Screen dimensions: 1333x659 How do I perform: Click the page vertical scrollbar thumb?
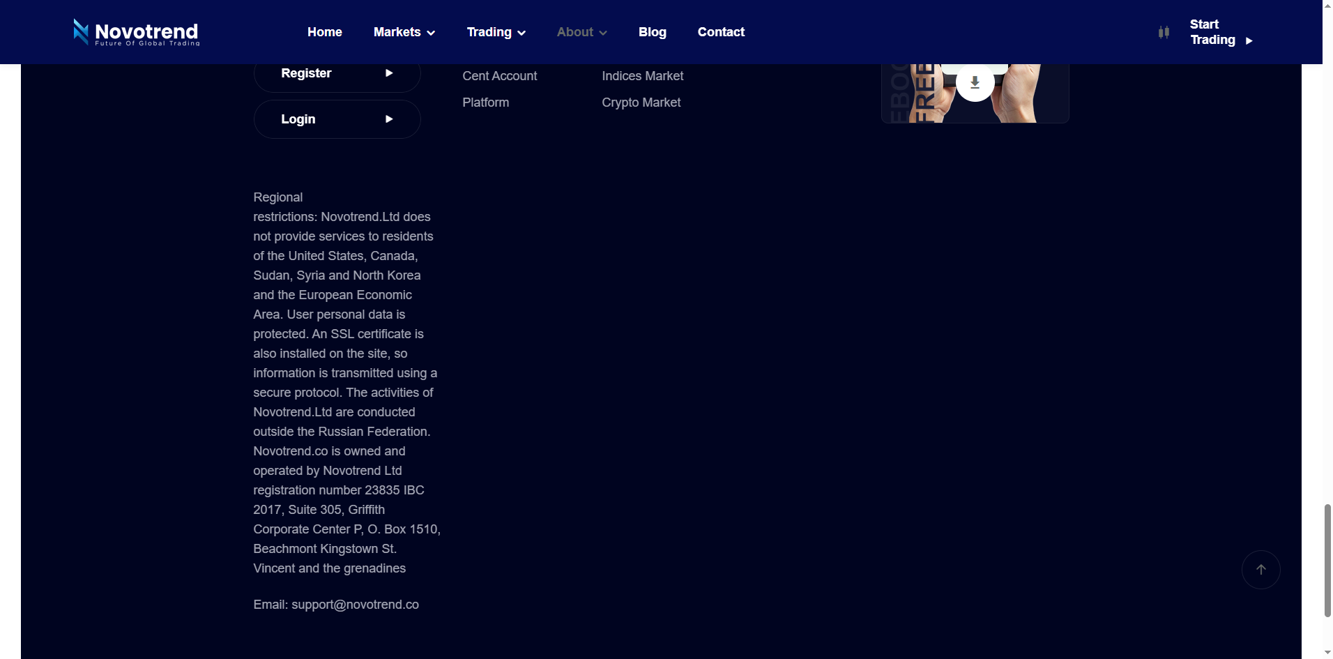(x=1327, y=560)
